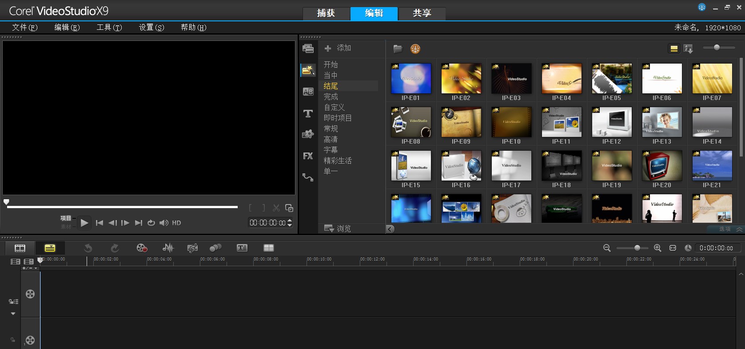Open the 工具(T) menu
The height and width of the screenshot is (349, 745).
109,28
